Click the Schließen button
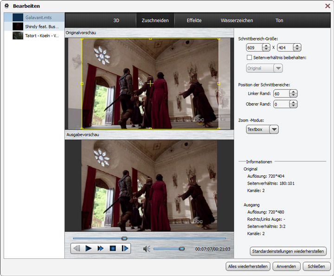Image resolution: width=334 pixels, height=276 pixels. pos(316,266)
